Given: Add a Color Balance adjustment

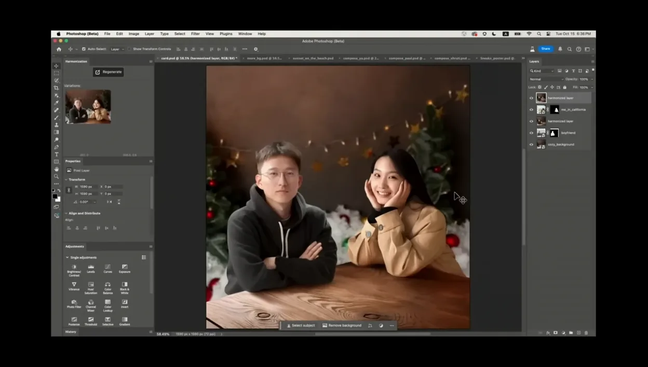Looking at the screenshot, I should pyautogui.click(x=107, y=288).
